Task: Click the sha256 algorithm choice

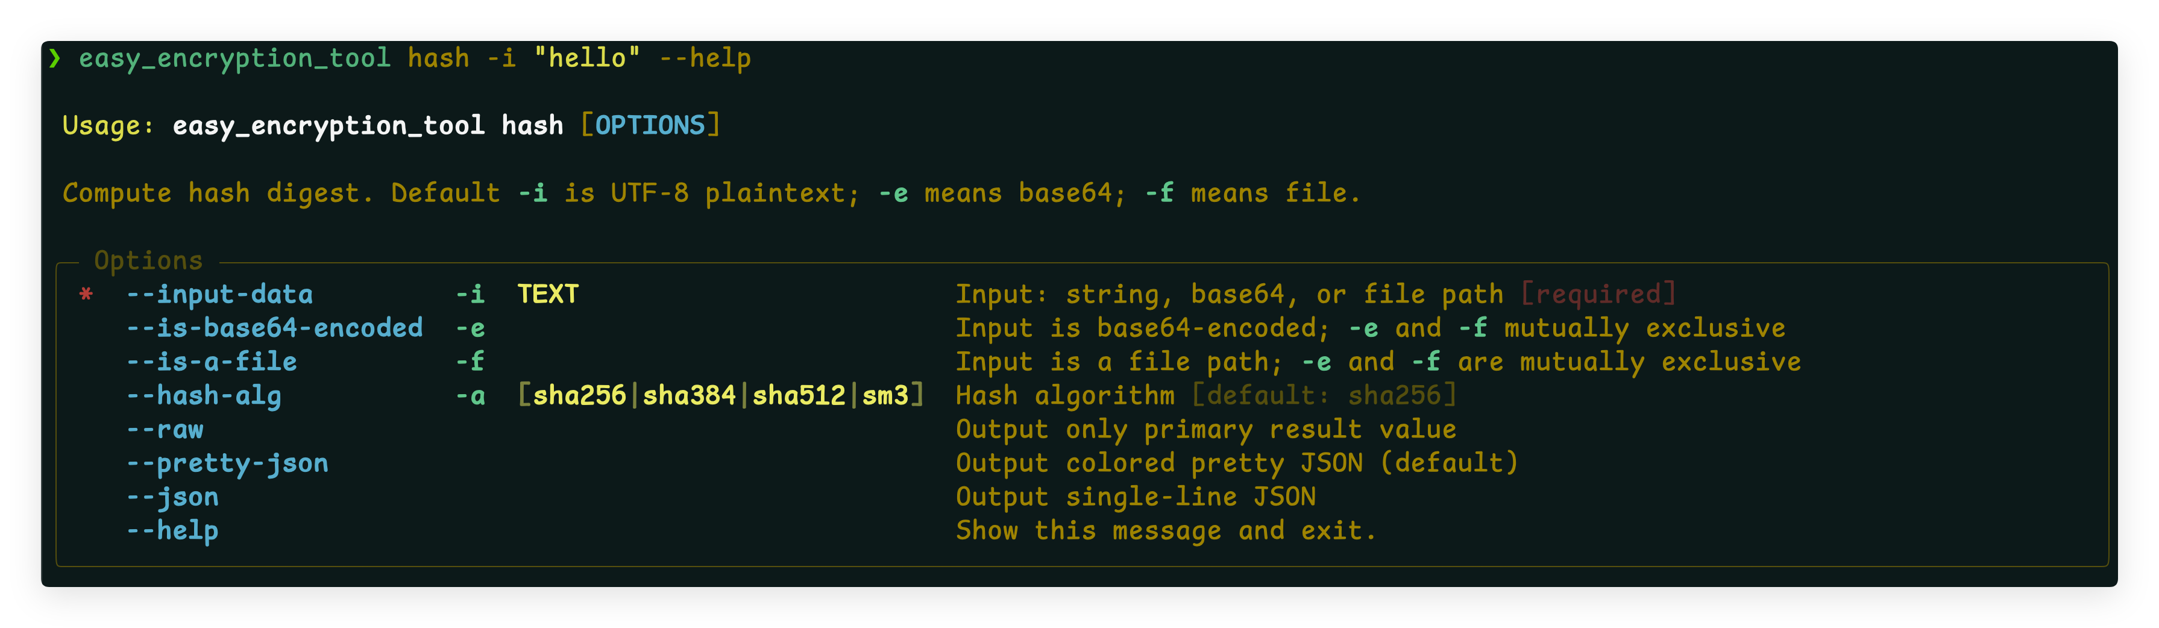Action: tap(579, 395)
